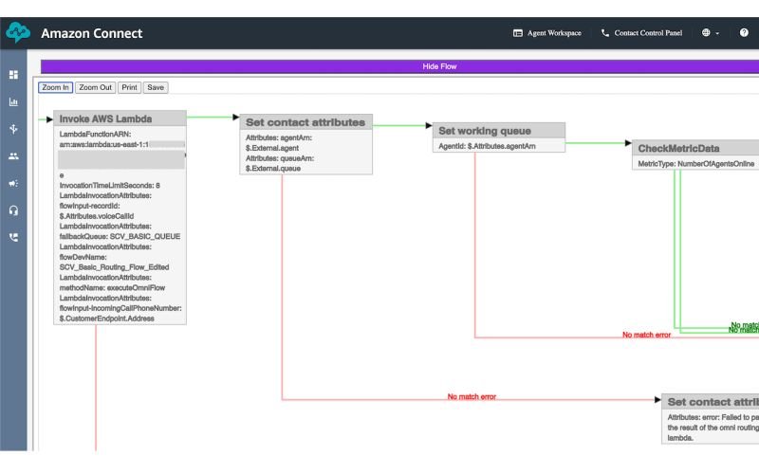Viewport: 759px width, 474px height.
Task: Click 'methodName: executeOmniFlow' text
Action: pyautogui.click(x=112, y=288)
